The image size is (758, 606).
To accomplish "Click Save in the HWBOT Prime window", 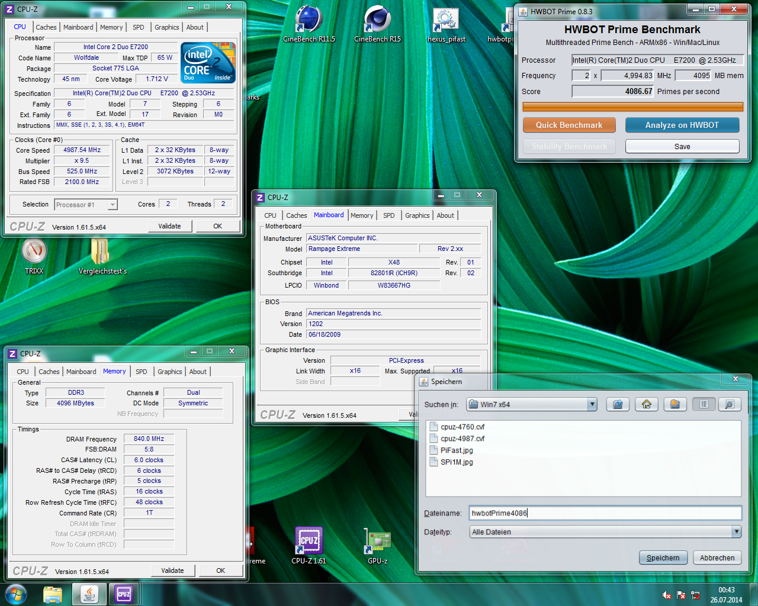I will click(x=682, y=146).
